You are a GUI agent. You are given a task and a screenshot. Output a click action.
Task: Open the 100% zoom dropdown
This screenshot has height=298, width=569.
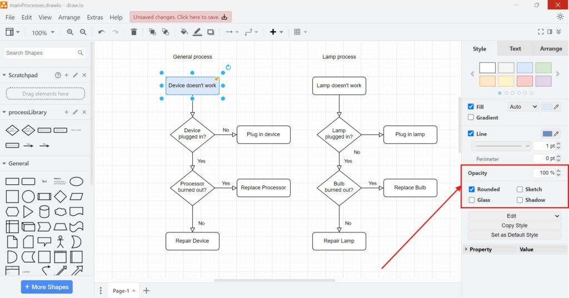43,33
